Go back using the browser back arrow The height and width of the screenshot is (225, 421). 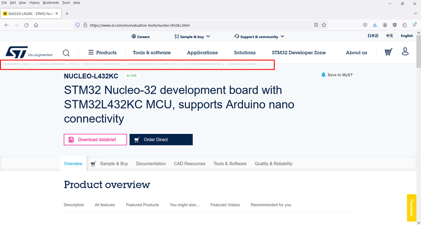7,25
